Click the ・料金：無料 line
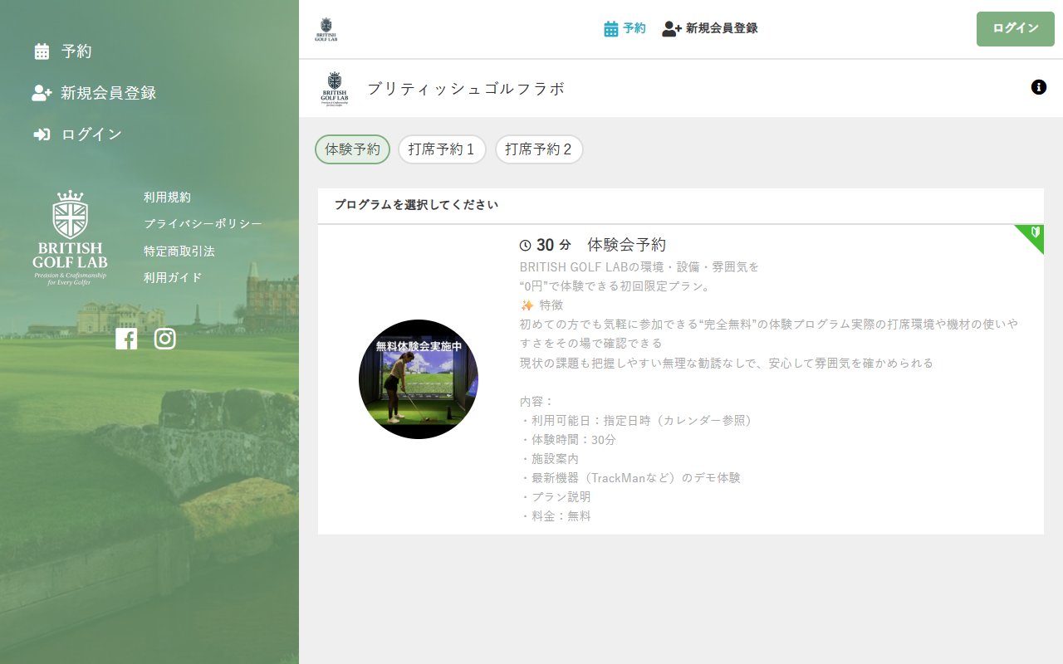This screenshot has width=1063, height=664. pyautogui.click(x=556, y=516)
